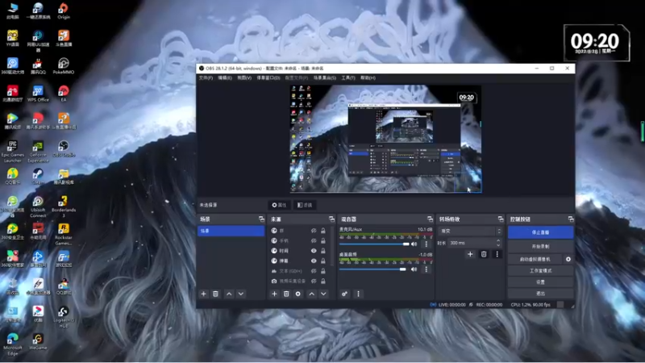Click the 滤镜 filters button

click(x=305, y=205)
